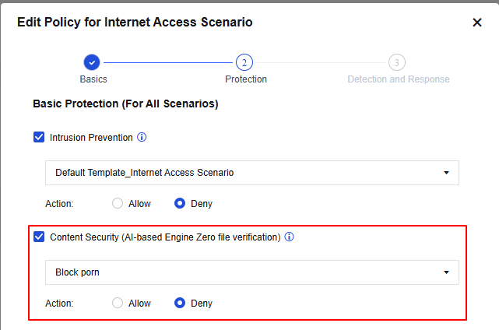Click the step 3 circle icon
The width and height of the screenshot is (499, 330).
pos(397,62)
